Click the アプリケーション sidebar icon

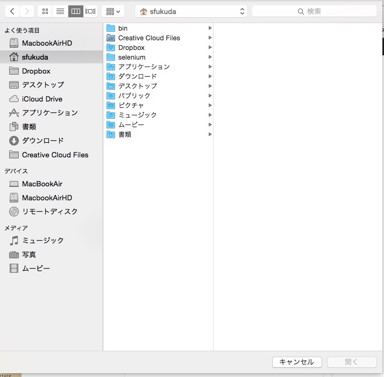14,113
